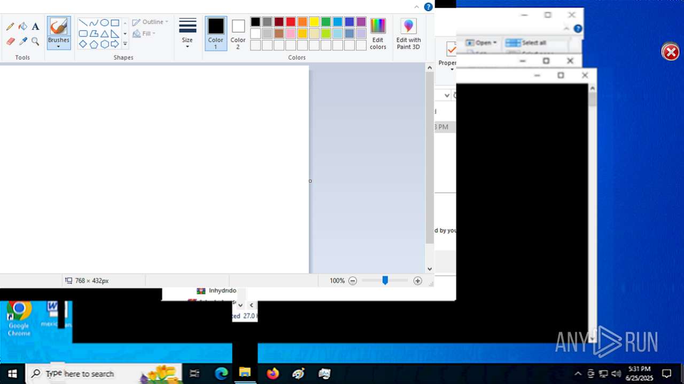Pick the Rectangle shape

[115, 23]
